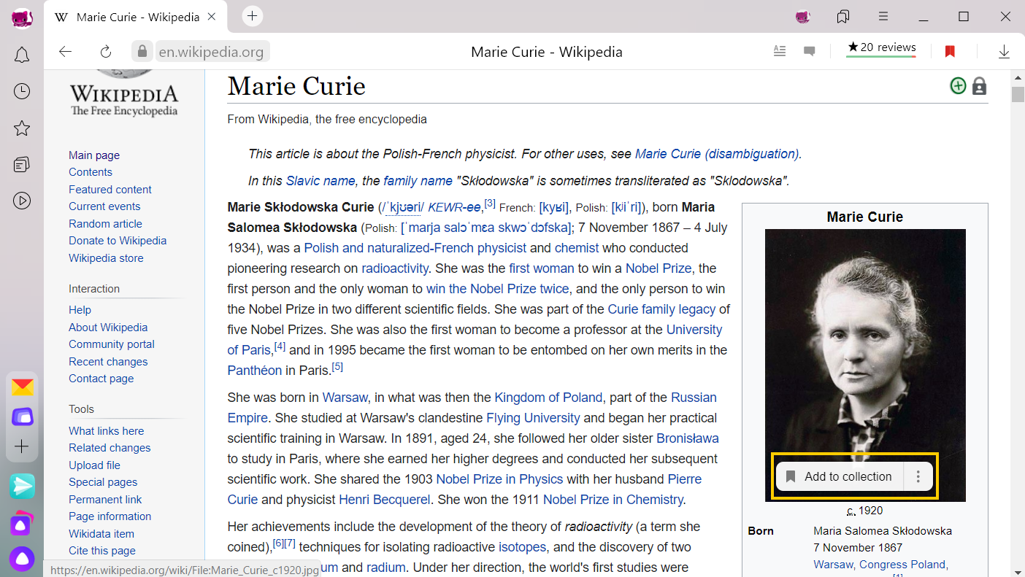
Task: Open Special pages
Action: tap(103, 482)
